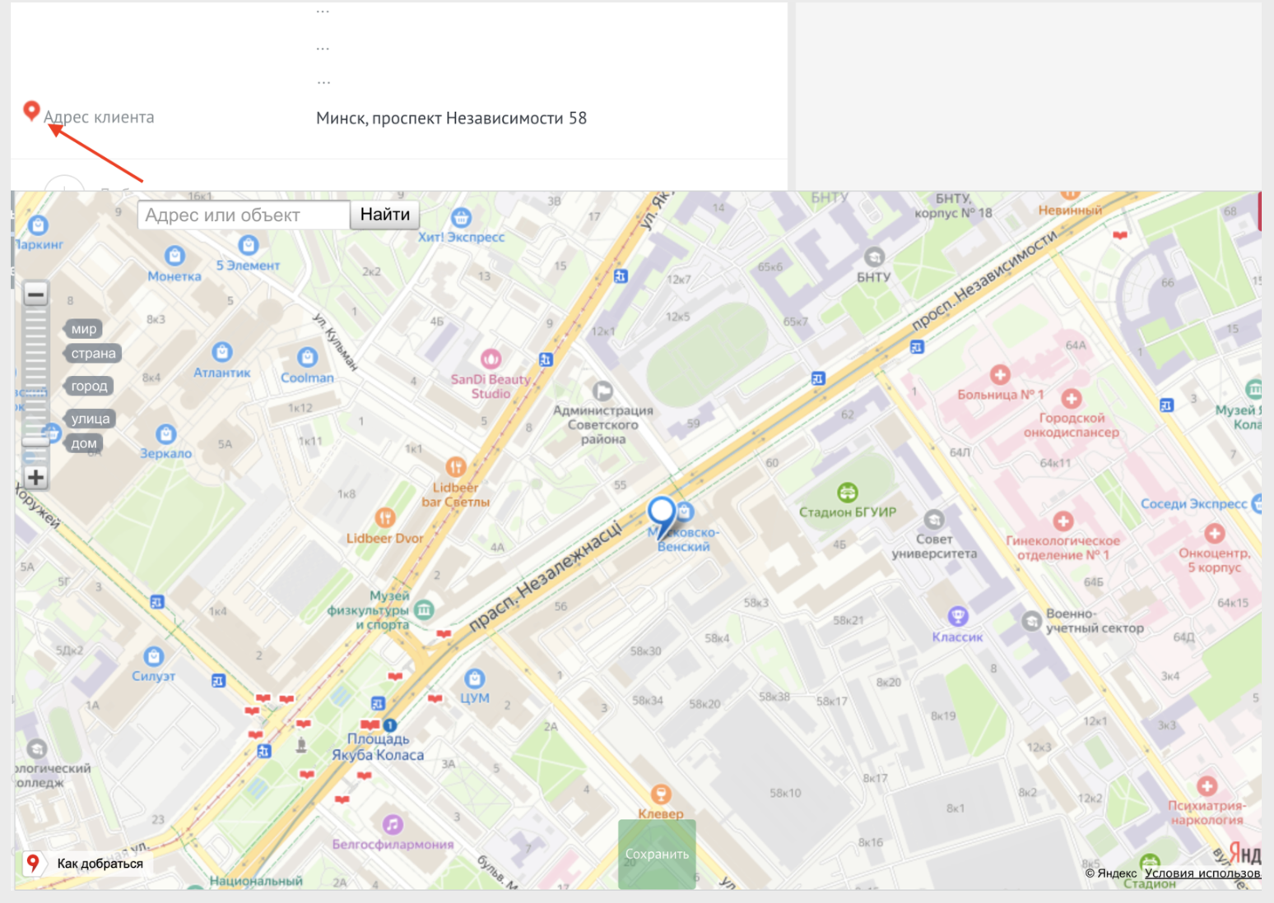
Task: Click the Белгосфилармония music note icon
Action: [393, 824]
